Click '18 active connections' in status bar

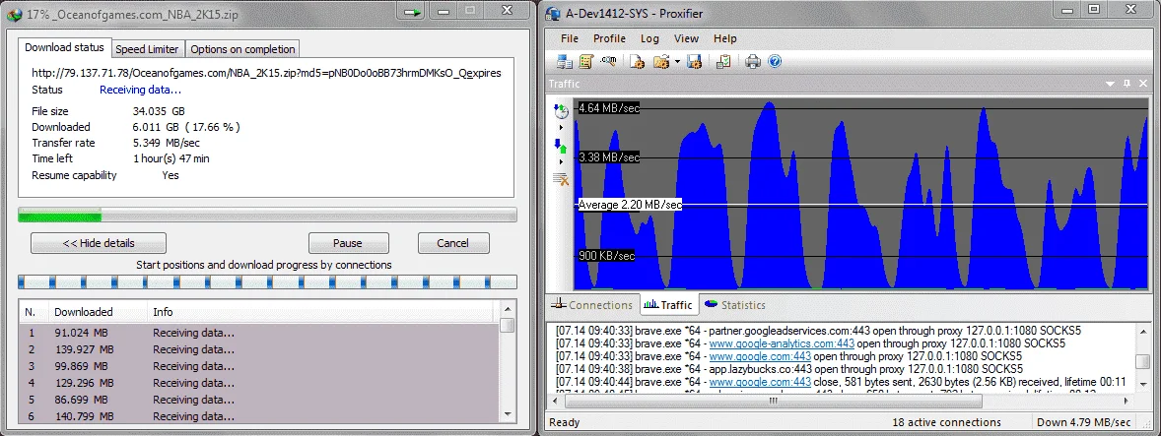coord(946,422)
